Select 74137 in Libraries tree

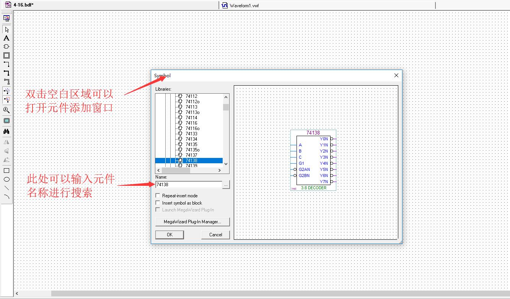191,155
